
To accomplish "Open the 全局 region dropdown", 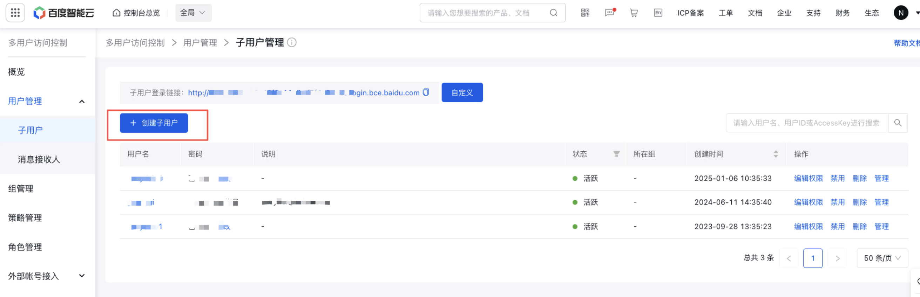I will click(x=193, y=13).
